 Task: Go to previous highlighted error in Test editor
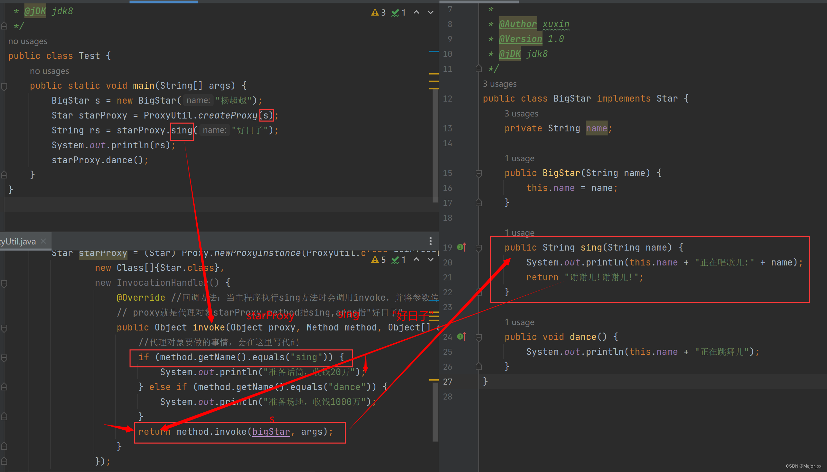(x=416, y=13)
